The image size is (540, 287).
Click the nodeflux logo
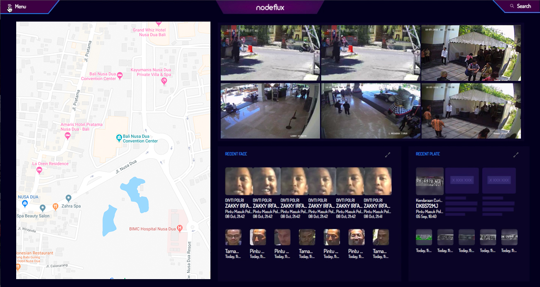(270, 7)
